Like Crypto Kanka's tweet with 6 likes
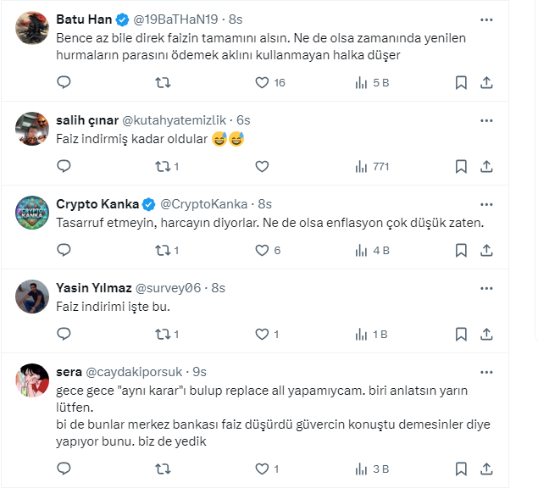The image size is (538, 488). (263, 250)
